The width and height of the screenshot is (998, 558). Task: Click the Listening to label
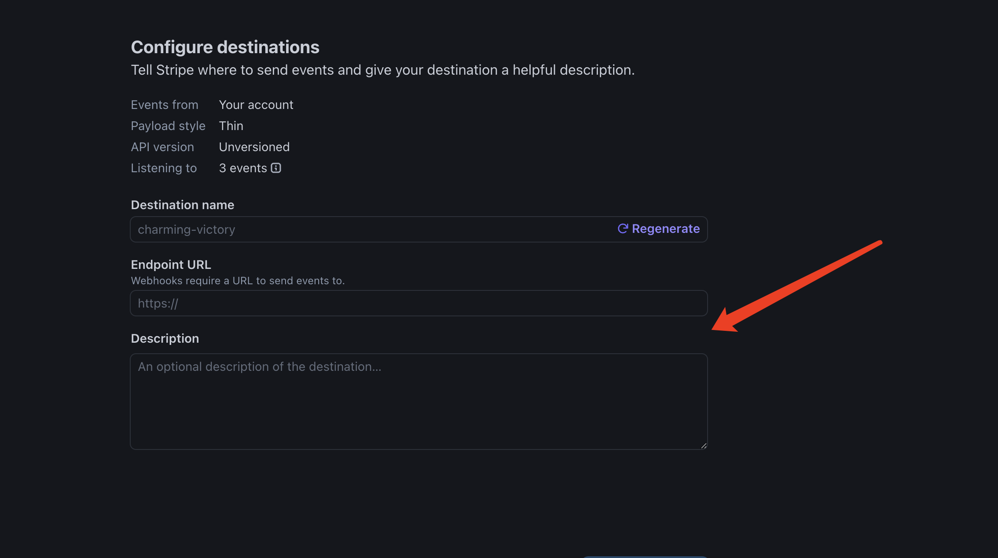pos(164,168)
